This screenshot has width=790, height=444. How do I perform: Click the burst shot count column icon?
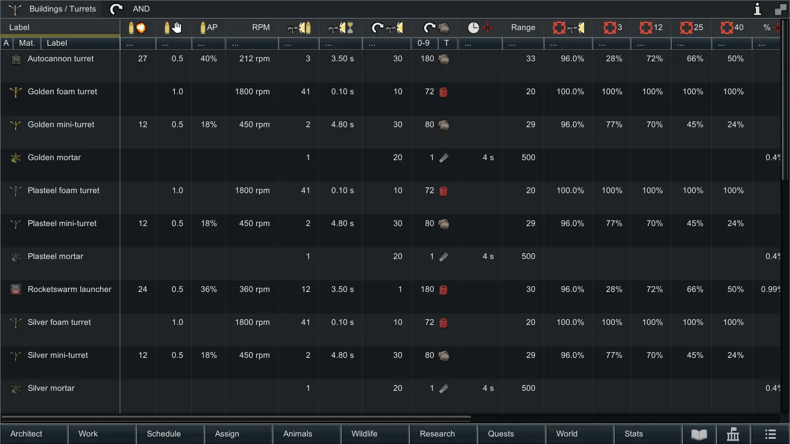tap(299, 28)
